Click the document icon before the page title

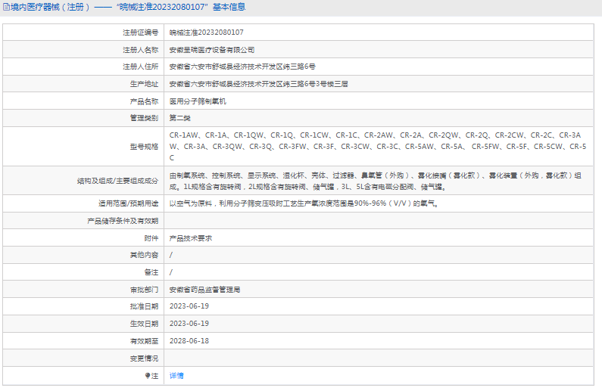[6, 7]
